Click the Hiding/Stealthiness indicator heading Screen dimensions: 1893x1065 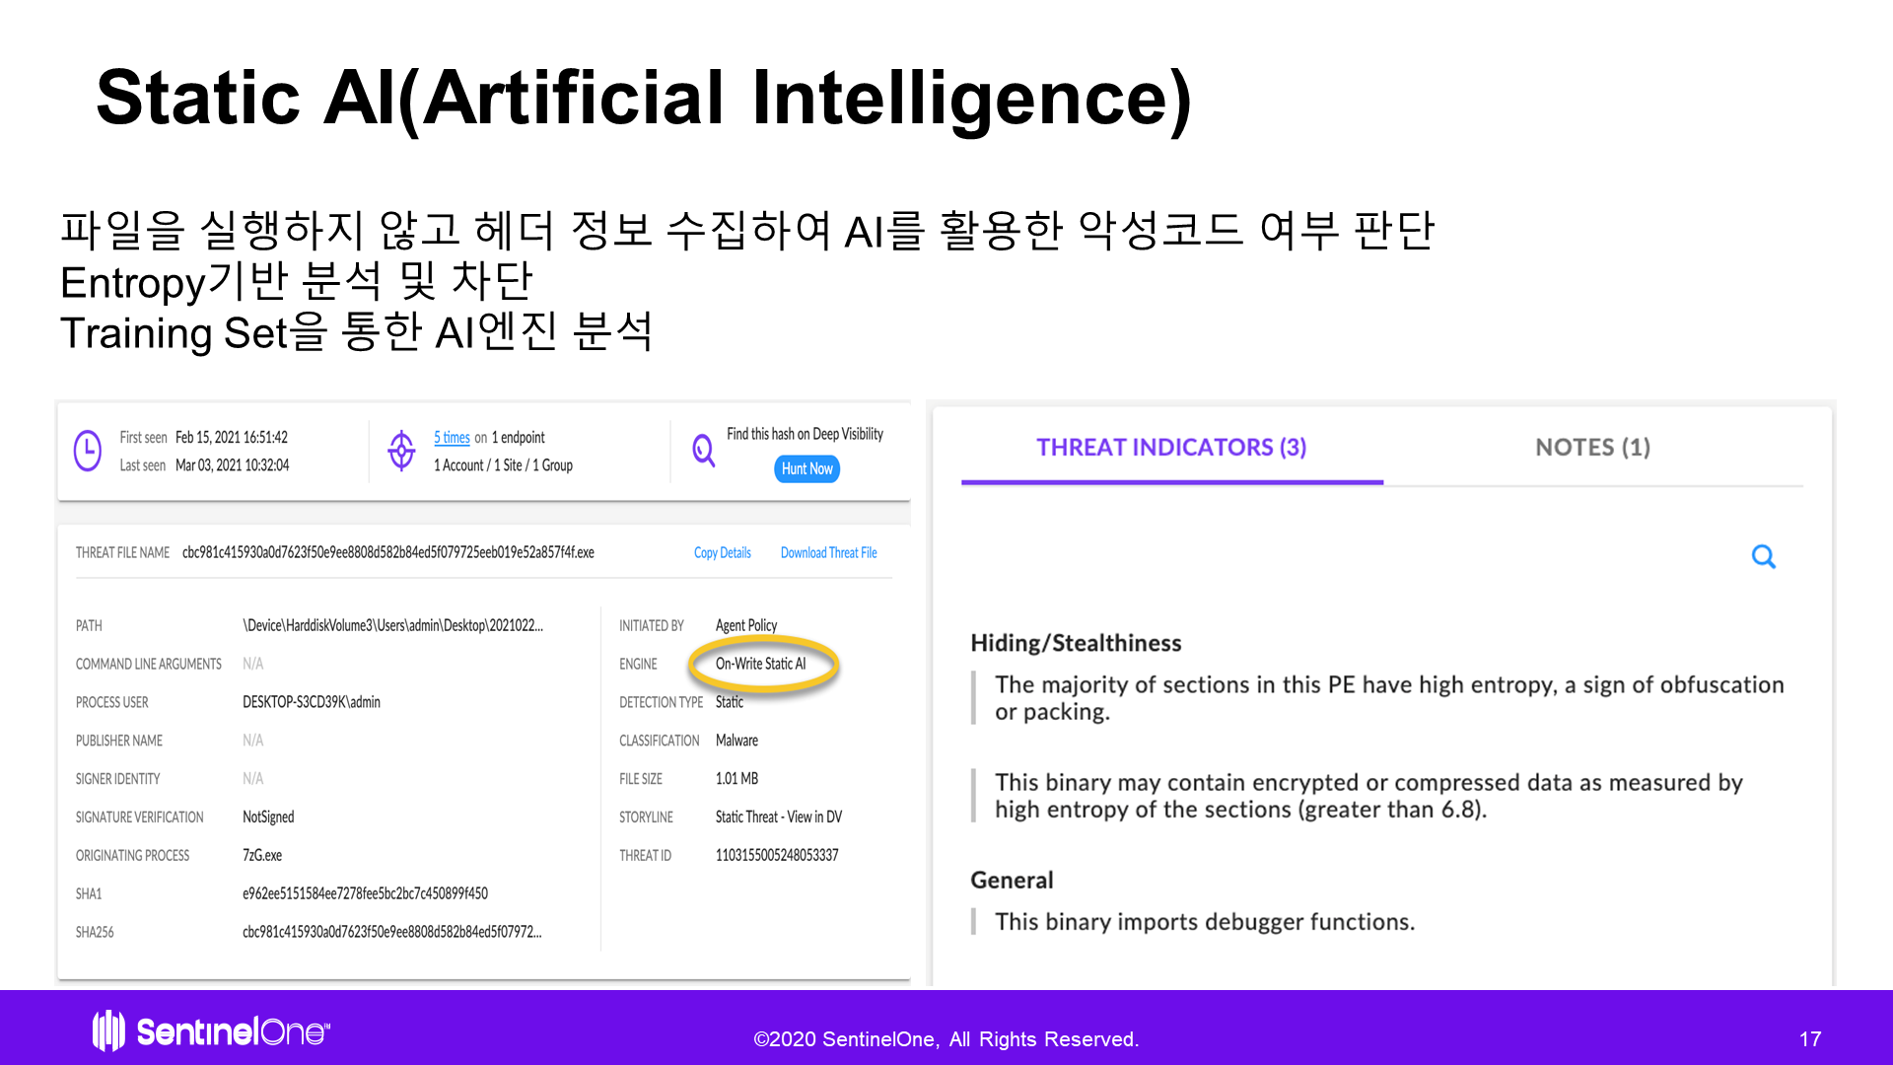1076,644
